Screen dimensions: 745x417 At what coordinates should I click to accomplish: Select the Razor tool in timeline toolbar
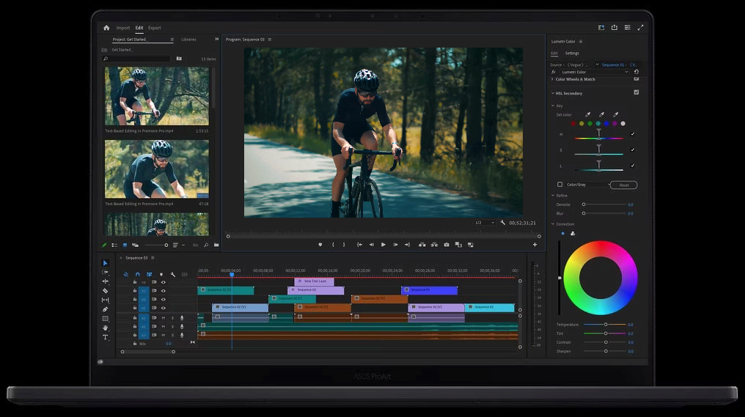pyautogui.click(x=105, y=291)
